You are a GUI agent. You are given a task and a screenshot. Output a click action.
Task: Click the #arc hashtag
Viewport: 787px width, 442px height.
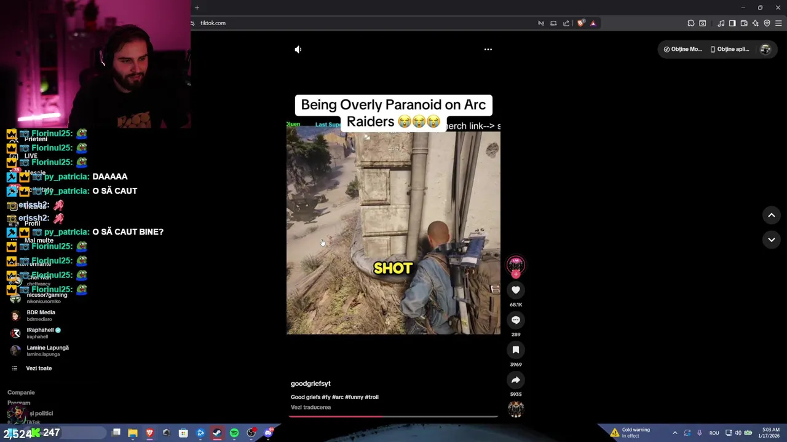click(338, 397)
